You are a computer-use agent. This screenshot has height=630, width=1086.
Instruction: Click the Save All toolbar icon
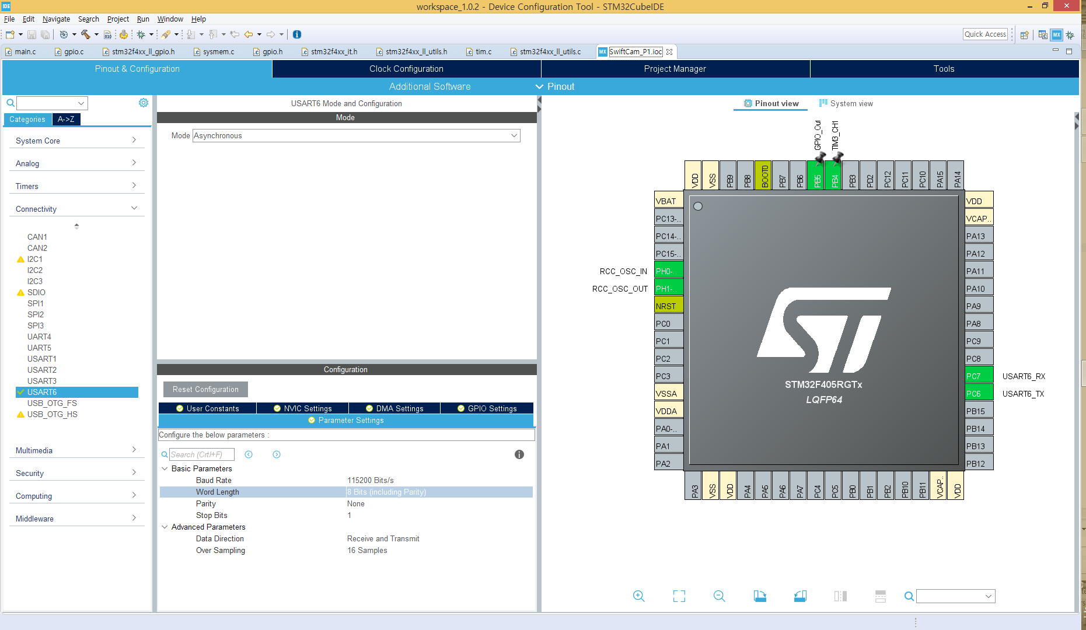tap(45, 34)
